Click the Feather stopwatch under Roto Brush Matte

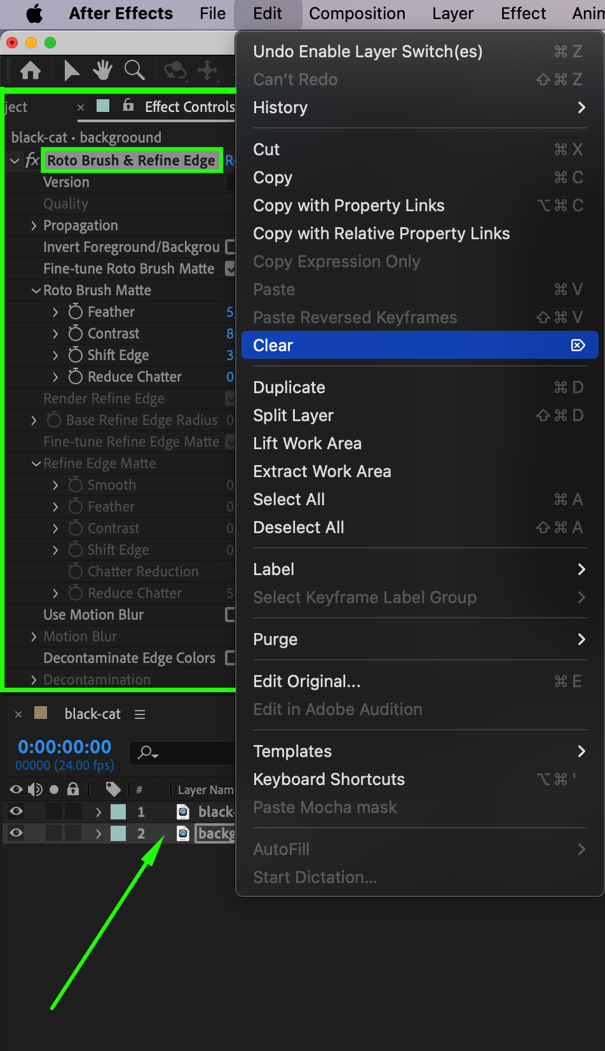coord(76,312)
